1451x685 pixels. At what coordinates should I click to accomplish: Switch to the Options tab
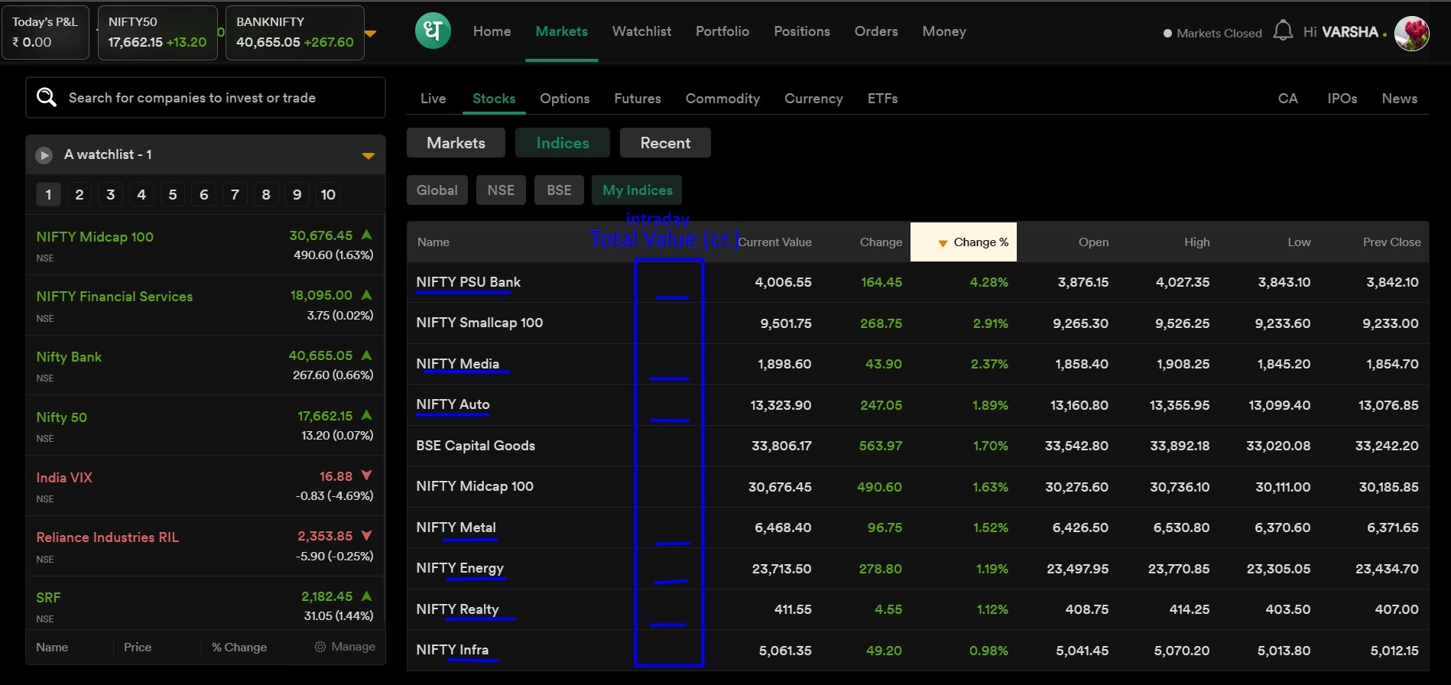pos(565,99)
